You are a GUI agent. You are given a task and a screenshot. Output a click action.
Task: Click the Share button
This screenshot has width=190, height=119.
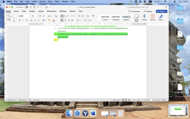coord(161,11)
